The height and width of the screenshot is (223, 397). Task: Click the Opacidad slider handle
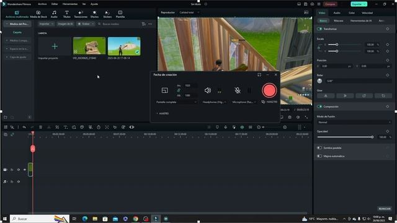coord(372,137)
